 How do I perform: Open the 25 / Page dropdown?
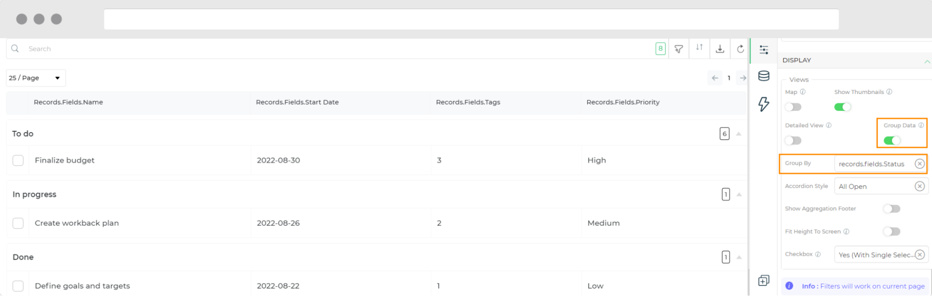[x=35, y=78]
